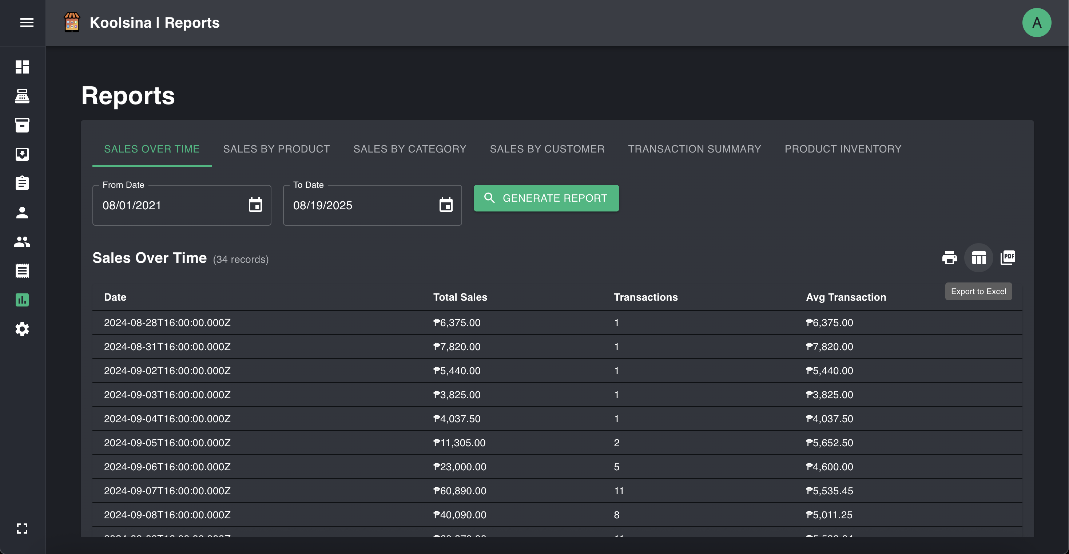
Task: Switch to the Sales by Product tab
Action: tap(277, 149)
